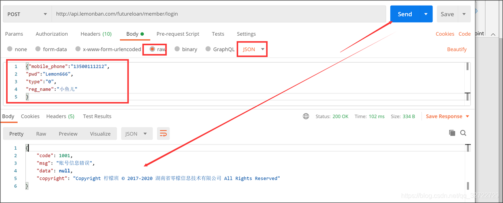Open search in response with magnifier icon
This screenshot has height=203, width=503.
[x=463, y=133]
